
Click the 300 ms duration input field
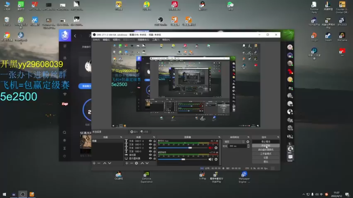pos(237,146)
